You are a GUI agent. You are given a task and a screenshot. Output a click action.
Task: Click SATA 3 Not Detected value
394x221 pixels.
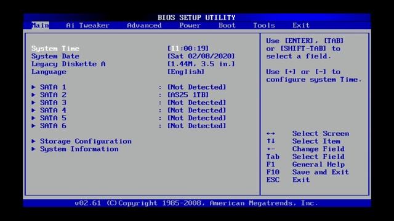197,103
